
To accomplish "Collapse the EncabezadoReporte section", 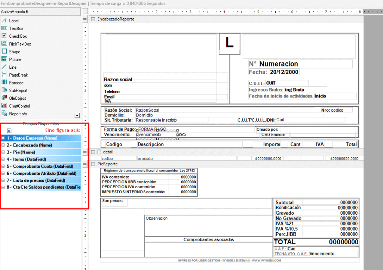I will pos(93,19).
